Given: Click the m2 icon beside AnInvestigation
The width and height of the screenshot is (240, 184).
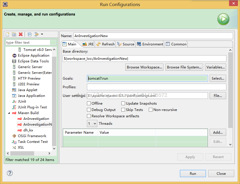Looking at the screenshot, I should pyautogui.click(x=20, y=119).
